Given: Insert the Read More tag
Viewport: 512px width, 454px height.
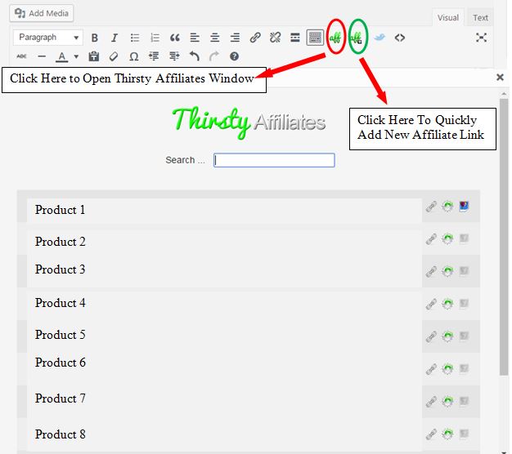Looking at the screenshot, I should tap(295, 38).
